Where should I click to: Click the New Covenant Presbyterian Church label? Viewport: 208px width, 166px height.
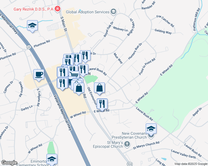point(129,135)
